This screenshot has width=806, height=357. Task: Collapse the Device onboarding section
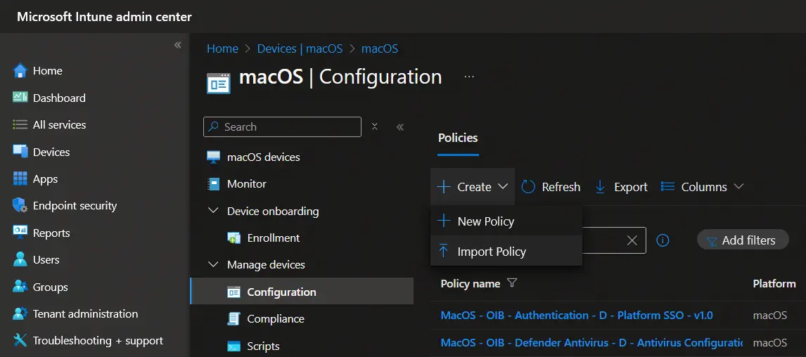(214, 211)
